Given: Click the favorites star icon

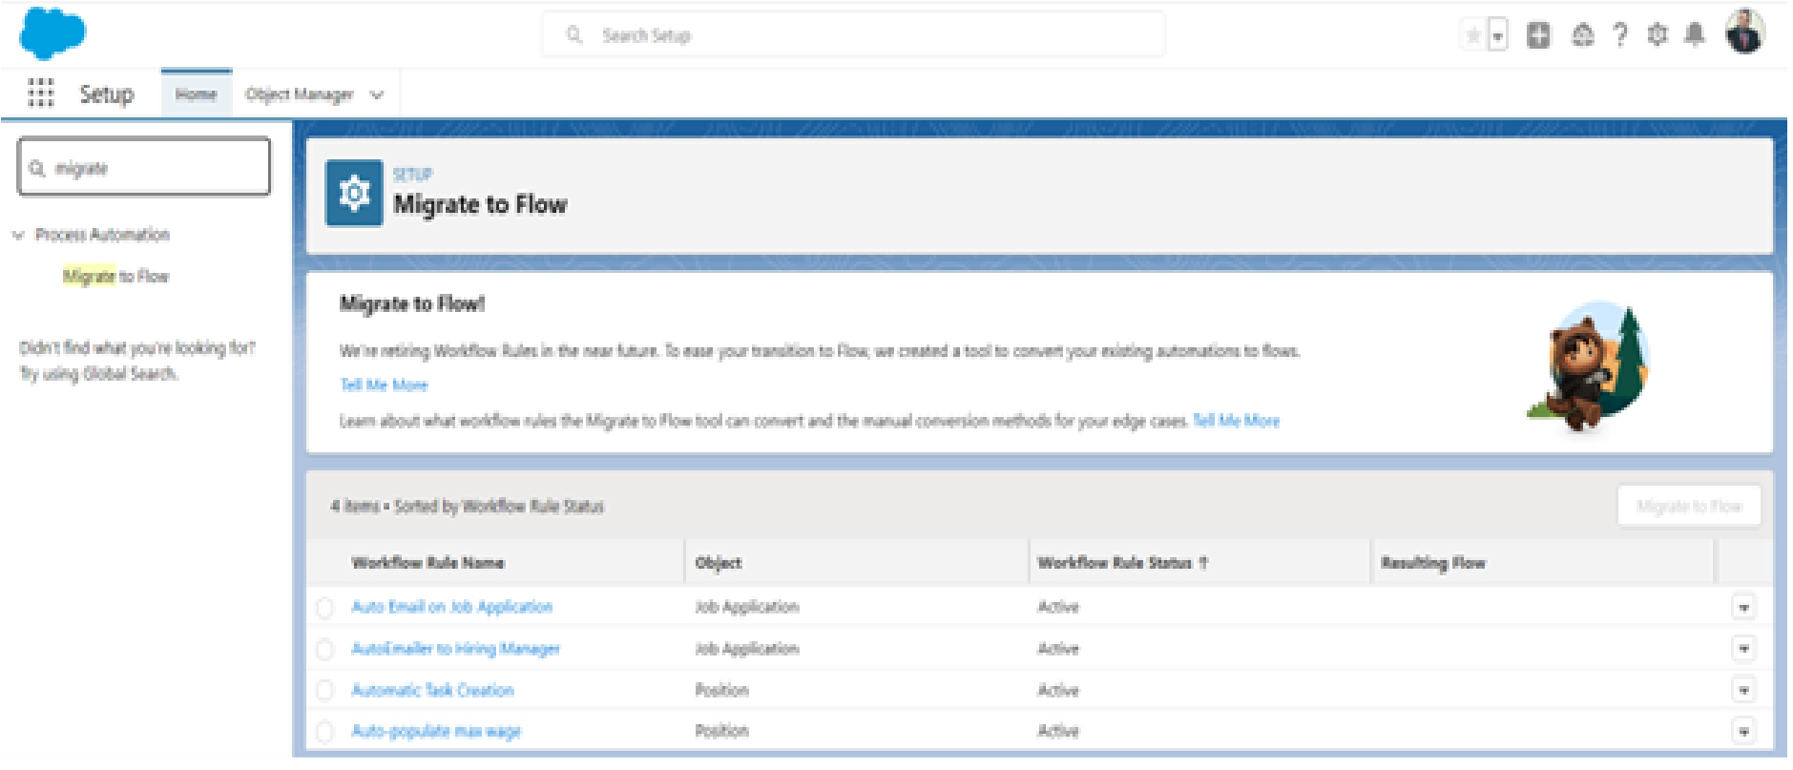Looking at the screenshot, I should tap(1473, 36).
